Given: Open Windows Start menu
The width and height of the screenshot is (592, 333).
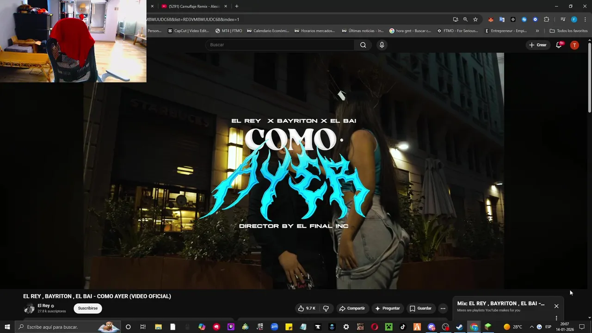Looking at the screenshot, I should [7, 327].
